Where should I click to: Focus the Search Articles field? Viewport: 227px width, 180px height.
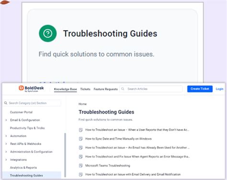151,89
